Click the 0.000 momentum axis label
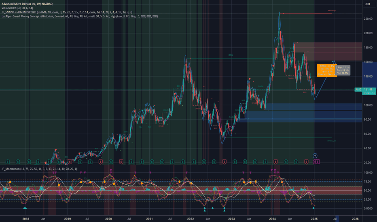 click(368, 208)
